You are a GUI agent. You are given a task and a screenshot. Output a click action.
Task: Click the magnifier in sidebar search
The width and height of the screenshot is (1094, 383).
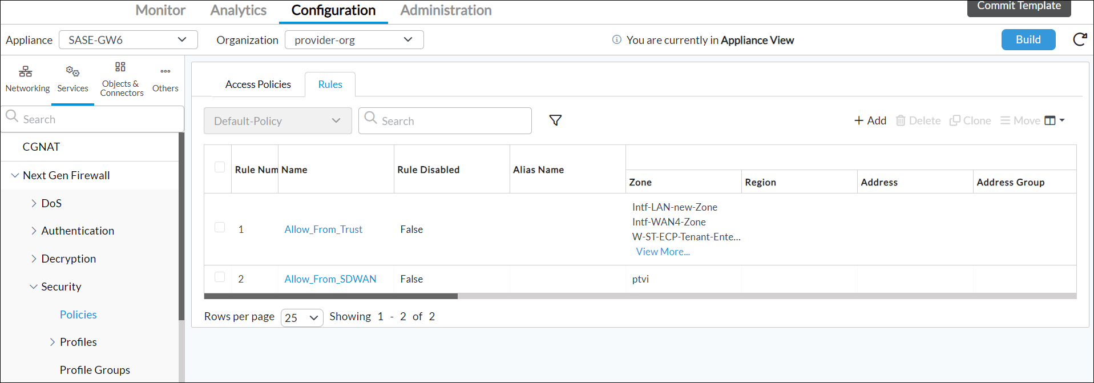tap(12, 116)
